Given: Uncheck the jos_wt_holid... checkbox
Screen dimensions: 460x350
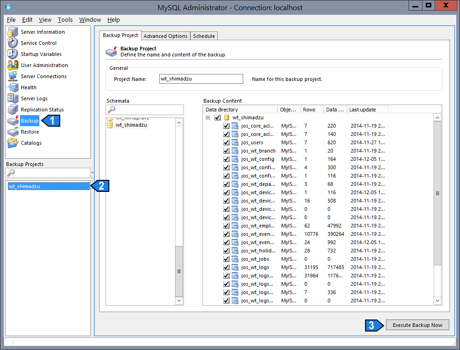Looking at the screenshot, I should [x=226, y=251].
